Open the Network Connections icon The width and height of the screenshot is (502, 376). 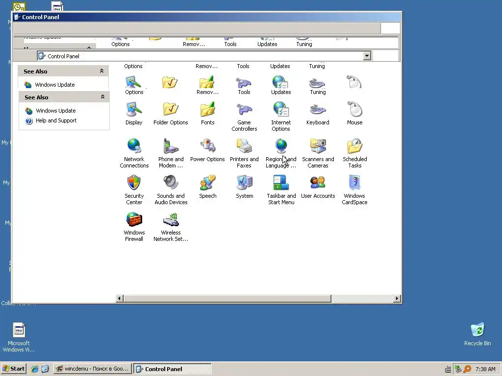point(134,146)
